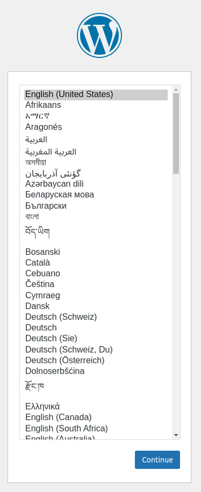Choose Aragonés language option
The width and height of the screenshot is (201, 492).
96,127
